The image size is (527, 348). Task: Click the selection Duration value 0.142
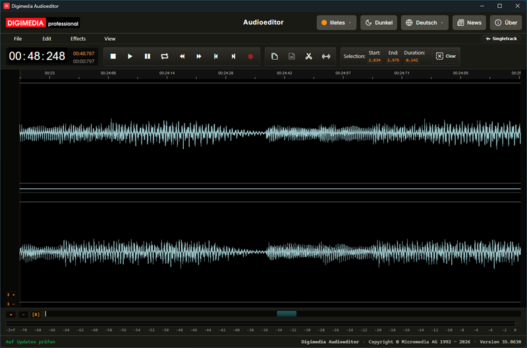412,61
